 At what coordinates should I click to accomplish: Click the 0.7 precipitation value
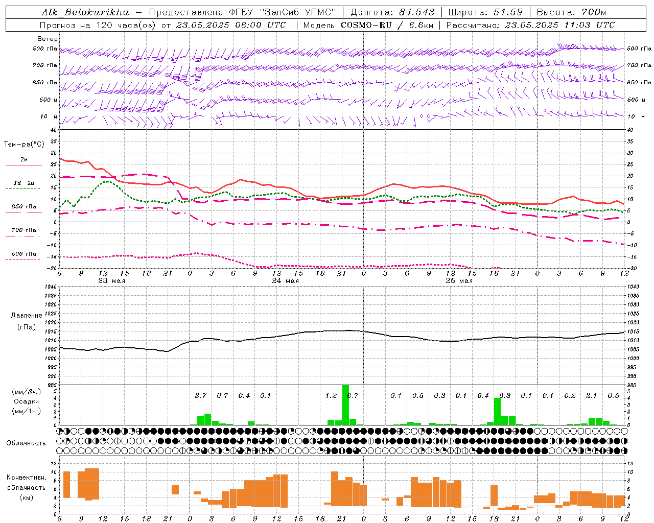click(x=222, y=395)
